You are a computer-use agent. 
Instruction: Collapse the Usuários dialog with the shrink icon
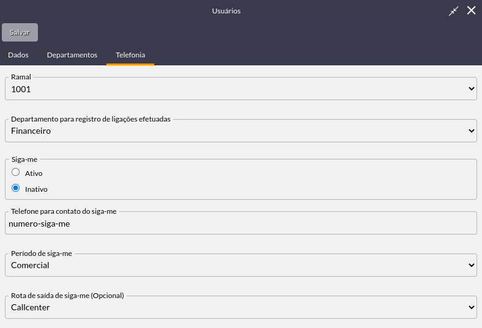pos(453,11)
